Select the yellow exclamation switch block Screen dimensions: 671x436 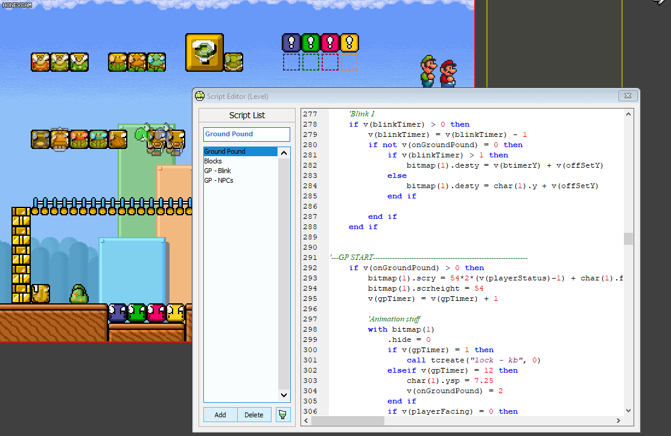click(349, 43)
